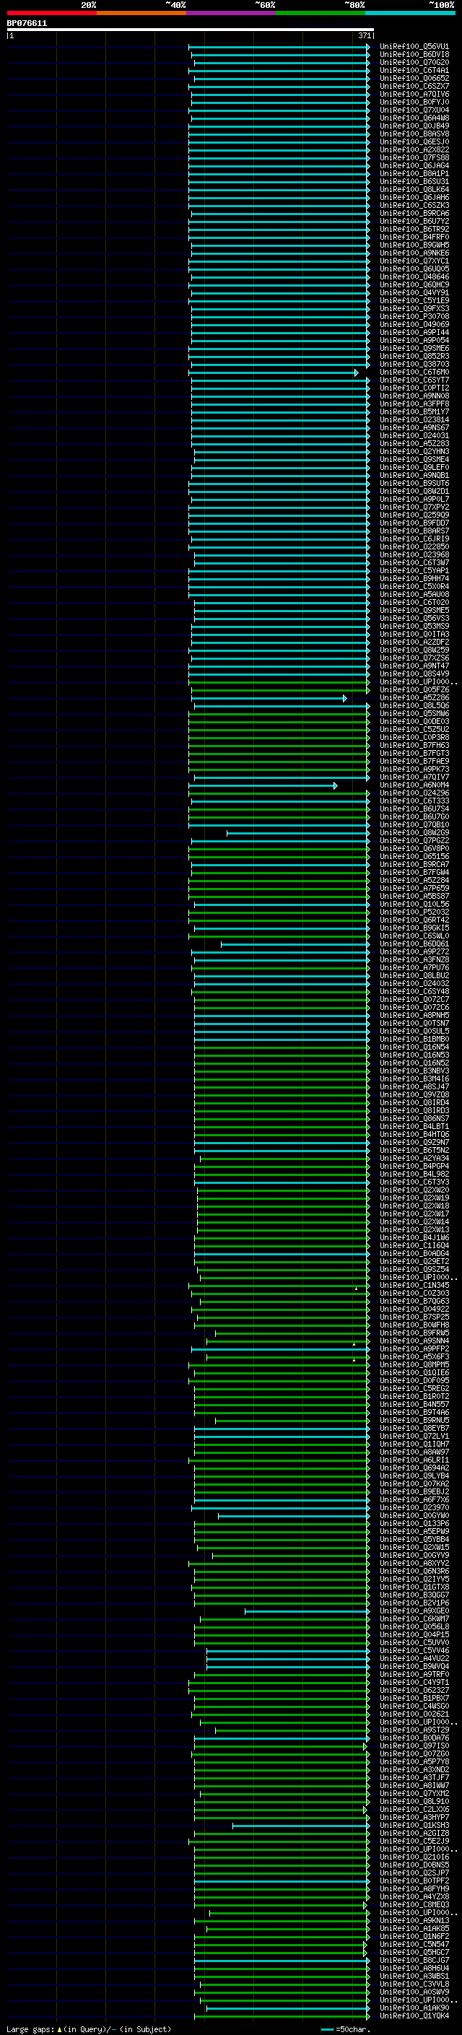Click label UniRef100_C6T6M0
The width and height of the screenshot is (462, 2035).
pyautogui.click(x=414, y=372)
